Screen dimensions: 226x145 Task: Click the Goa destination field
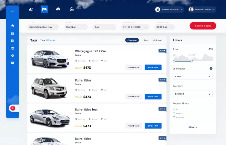pyautogui.click(x=104, y=27)
